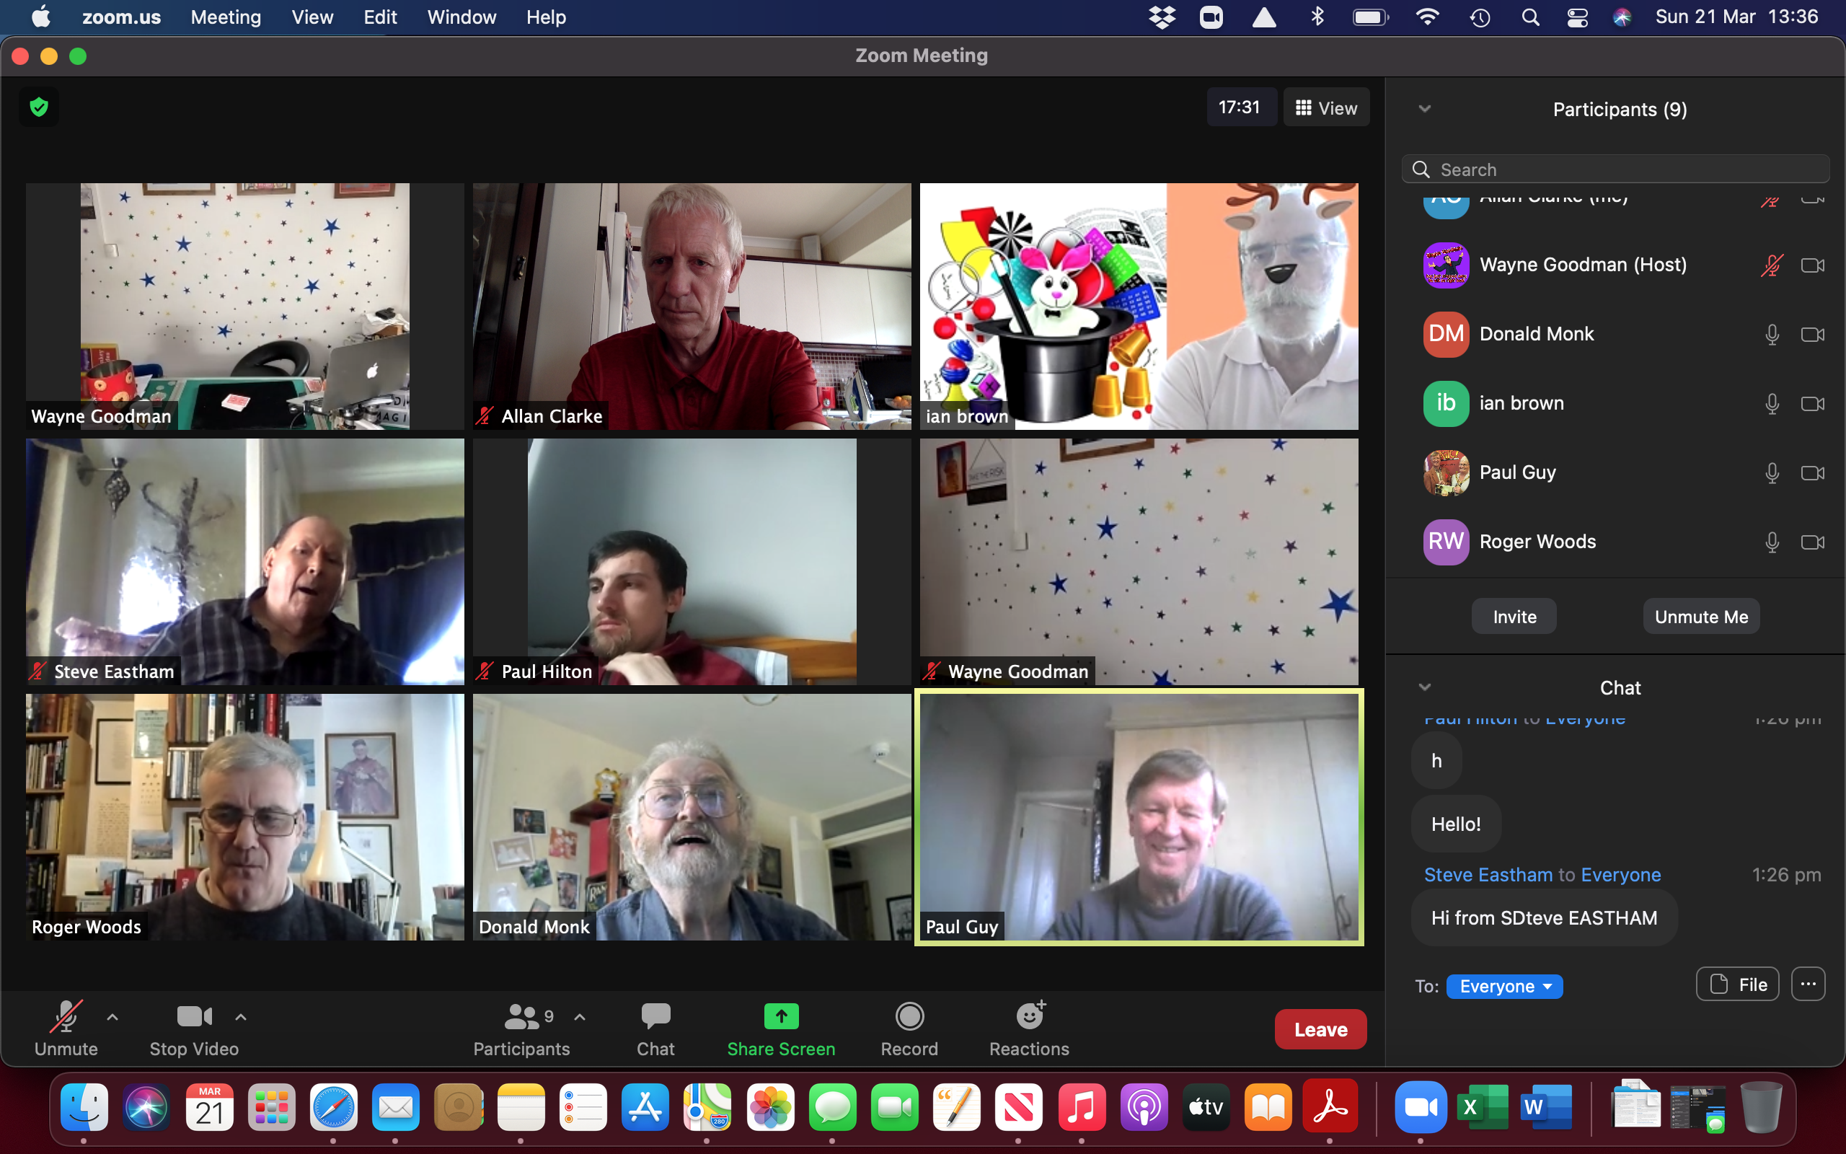Open the Meeting menu

coord(226,17)
